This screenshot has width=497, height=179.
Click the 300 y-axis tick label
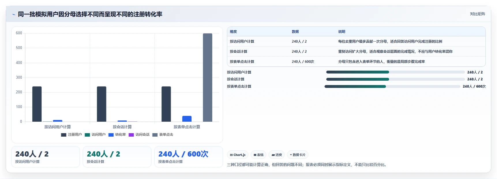(19, 78)
